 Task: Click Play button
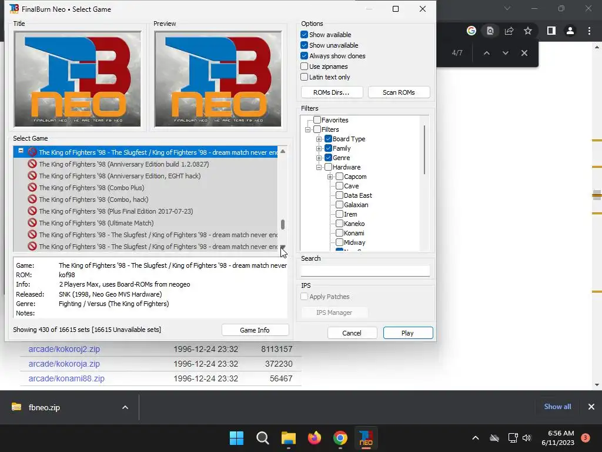coord(408,333)
